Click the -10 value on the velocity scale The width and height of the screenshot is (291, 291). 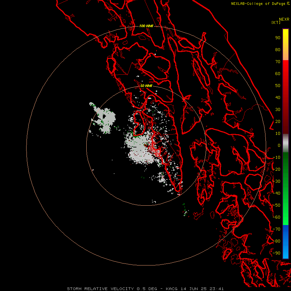tap(276, 157)
